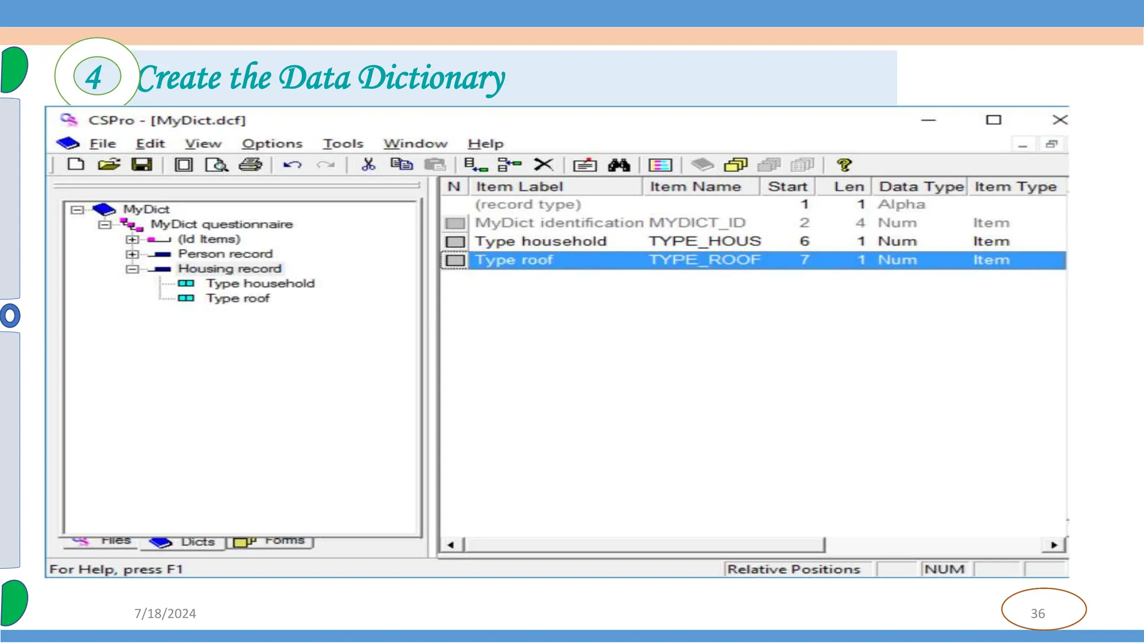Image resolution: width=1144 pixels, height=643 pixels.
Task: Click the horizontal scrollbar left arrow
Action: click(451, 545)
